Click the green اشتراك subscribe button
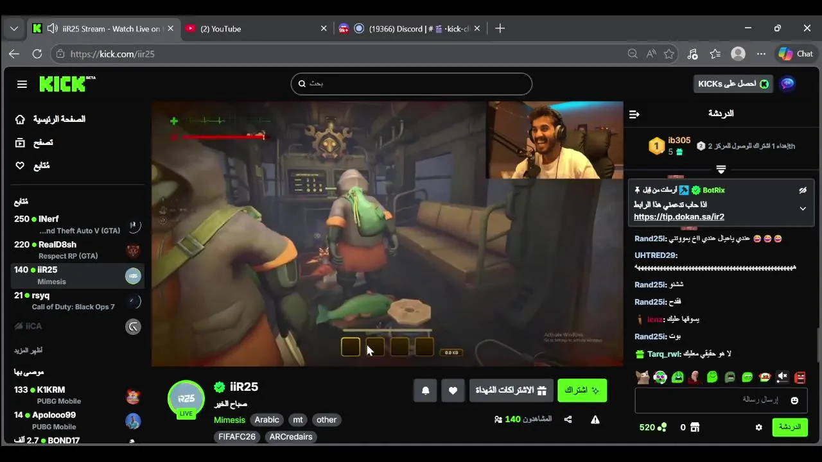822x462 pixels. 582,390
